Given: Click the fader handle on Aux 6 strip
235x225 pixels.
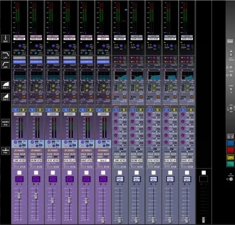Looking at the screenshot, I should pyautogui.click(x=103, y=220).
